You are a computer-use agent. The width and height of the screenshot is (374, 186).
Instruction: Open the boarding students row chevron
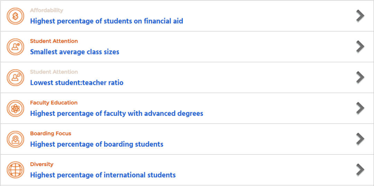pyautogui.click(x=360, y=139)
